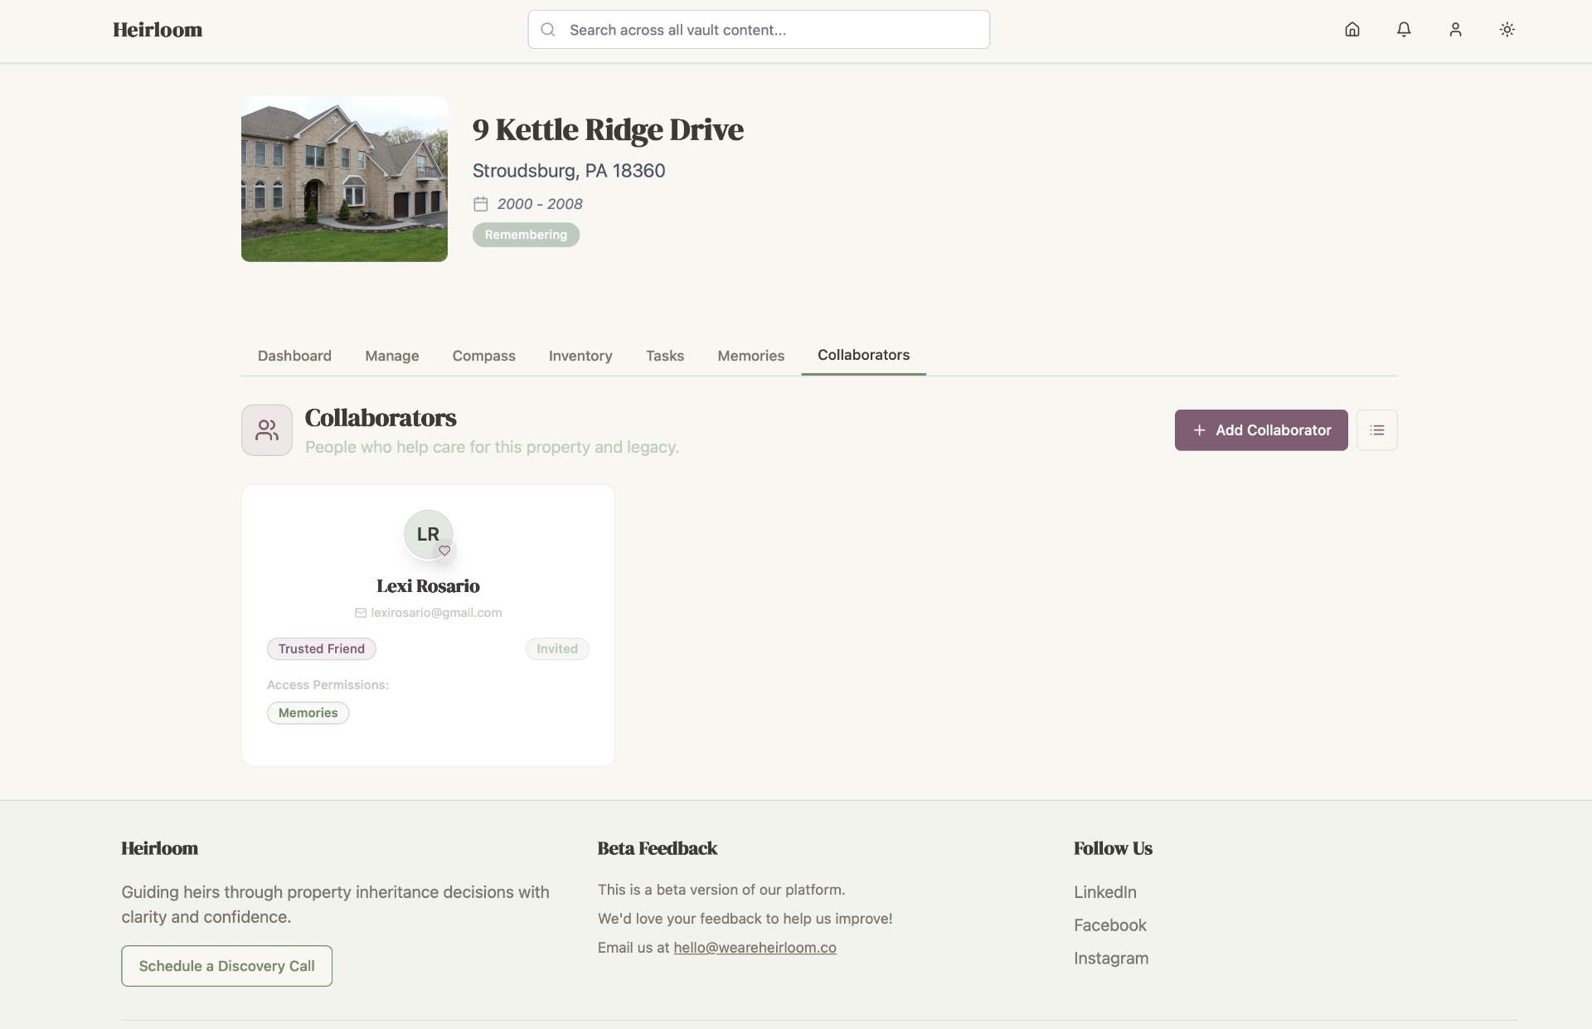1592x1029 pixels.
Task: Click the Add Collaborator button
Action: pyautogui.click(x=1260, y=430)
